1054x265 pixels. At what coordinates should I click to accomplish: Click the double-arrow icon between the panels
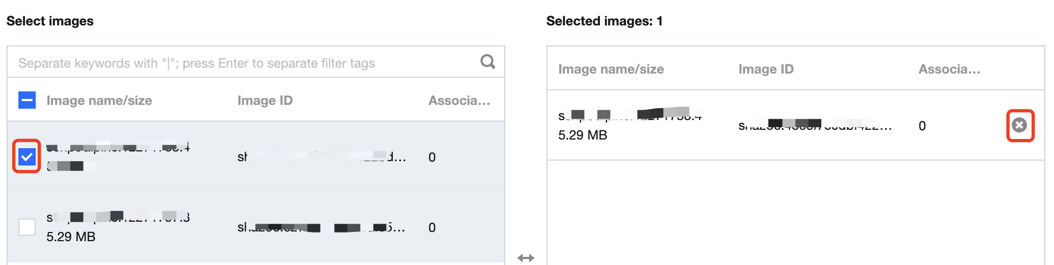525,258
